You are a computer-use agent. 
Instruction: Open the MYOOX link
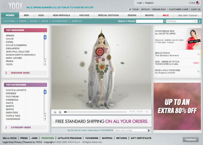[x=145, y=9]
